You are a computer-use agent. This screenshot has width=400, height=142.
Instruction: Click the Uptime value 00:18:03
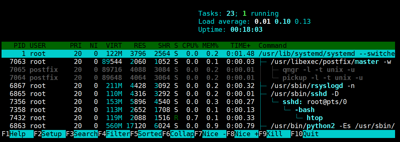tap(246, 30)
